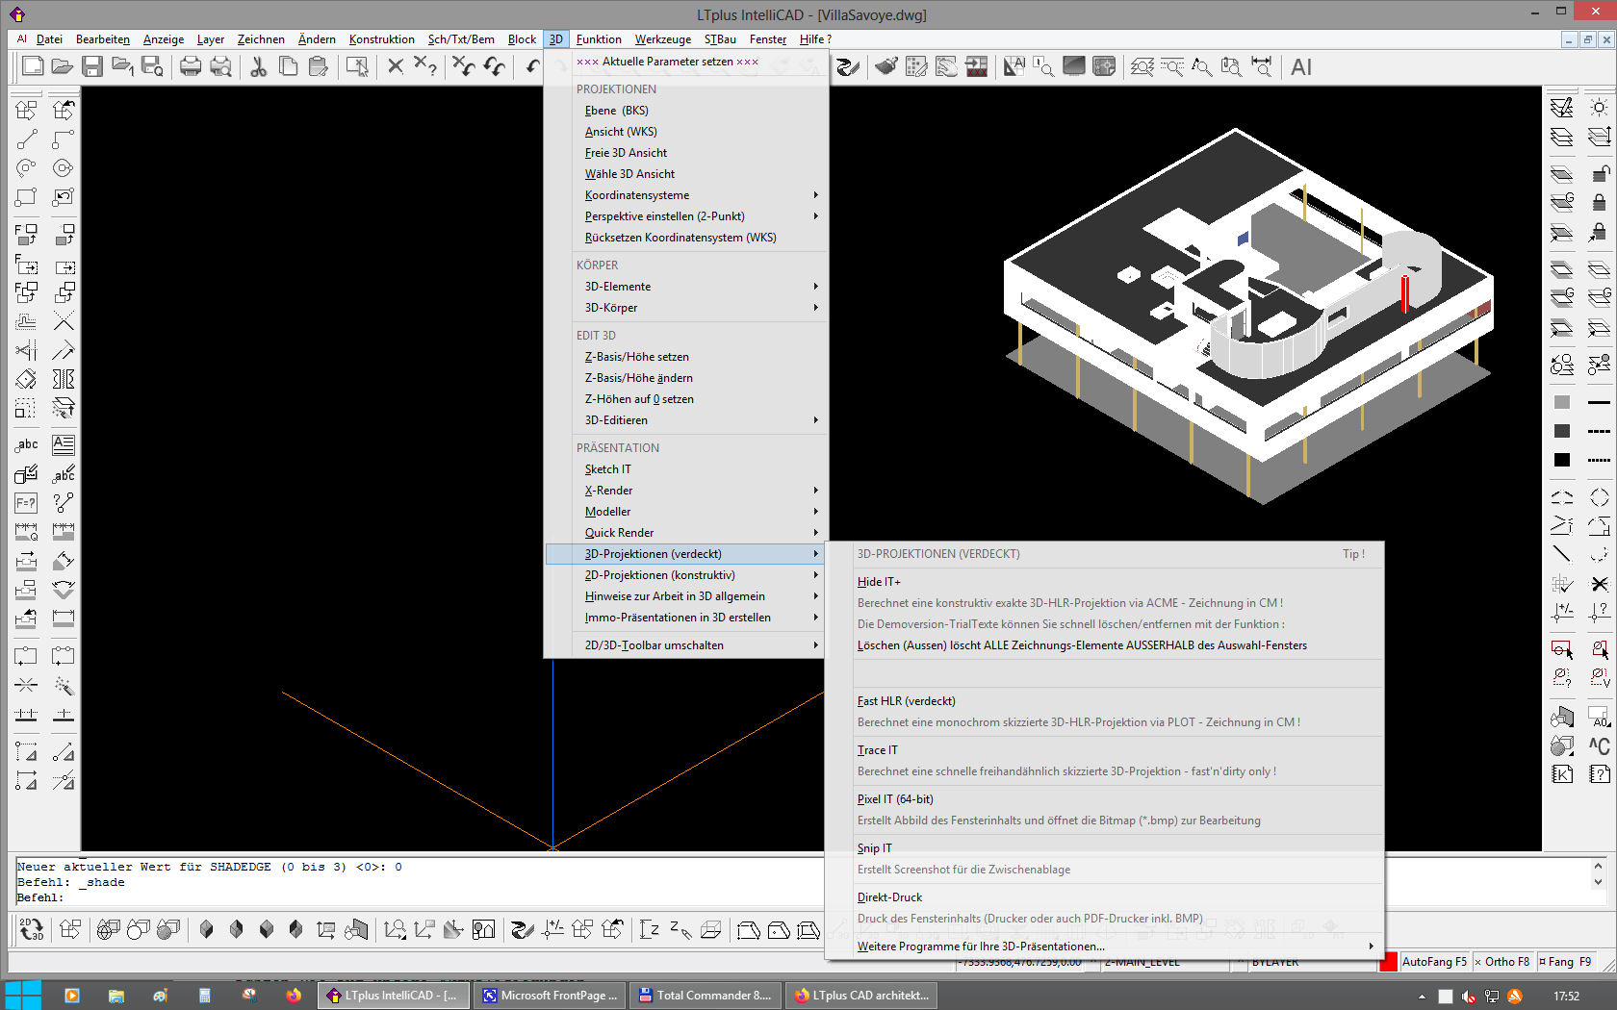Screen dimensions: 1617x1010
Task: Expand the 2D/3D-Toolbar umschalten submenu
Action: coord(687,645)
